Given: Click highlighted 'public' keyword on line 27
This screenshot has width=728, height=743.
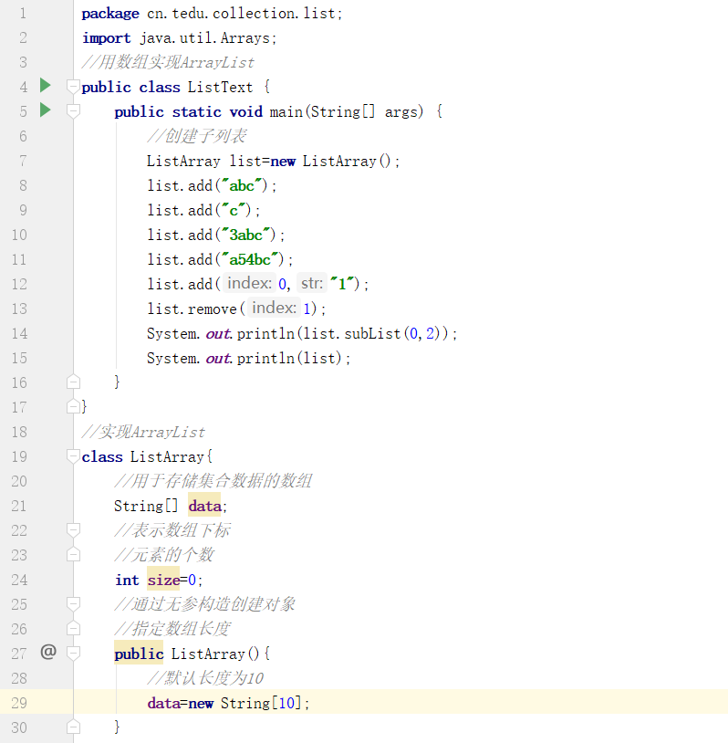Looking at the screenshot, I should click(139, 654).
